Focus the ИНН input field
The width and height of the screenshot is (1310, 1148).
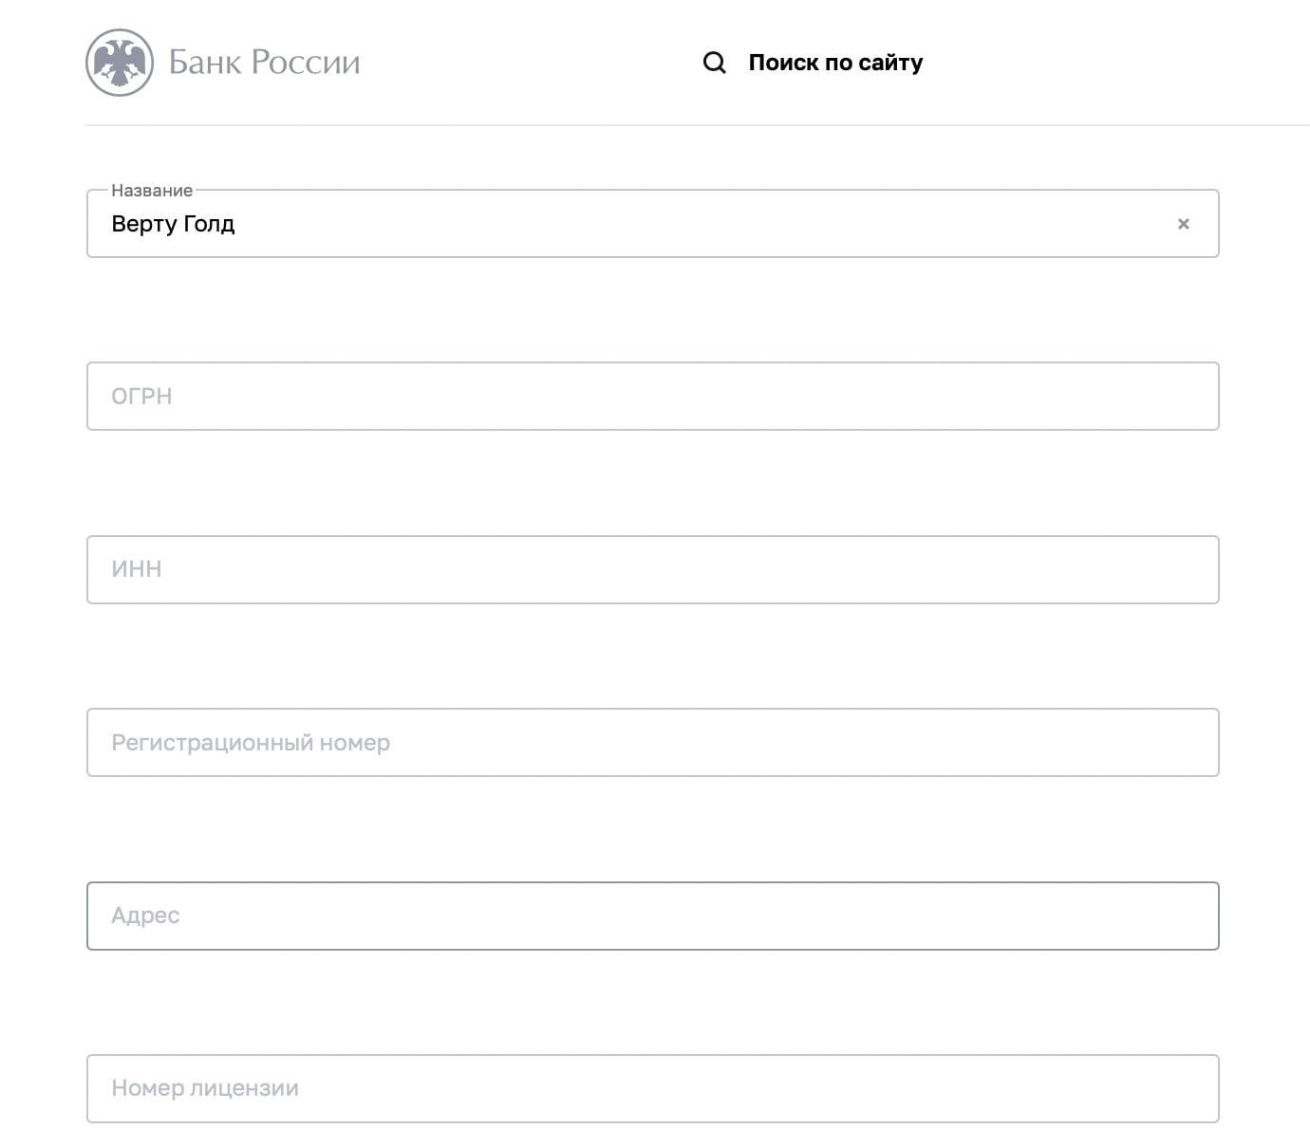653,569
